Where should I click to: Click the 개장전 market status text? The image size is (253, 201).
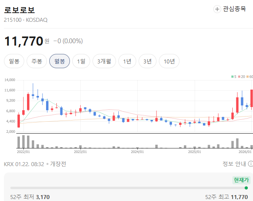point(58,164)
